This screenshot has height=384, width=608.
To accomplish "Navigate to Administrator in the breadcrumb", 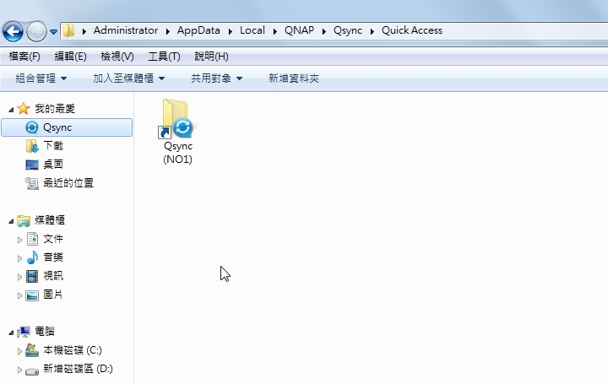I will pos(126,30).
